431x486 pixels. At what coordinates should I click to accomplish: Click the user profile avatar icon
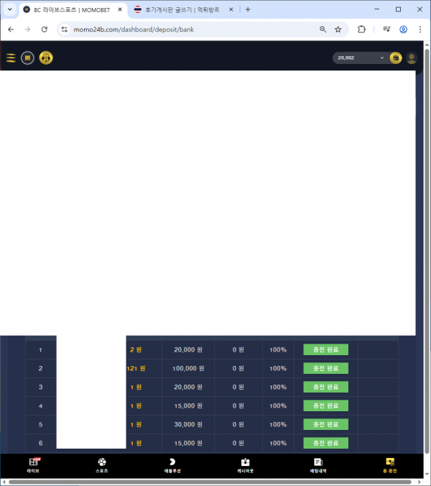pyautogui.click(x=412, y=58)
